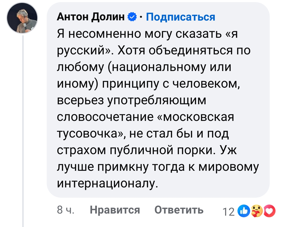
Task: Open Антон Долин's profile picture
Action: (x=22, y=19)
